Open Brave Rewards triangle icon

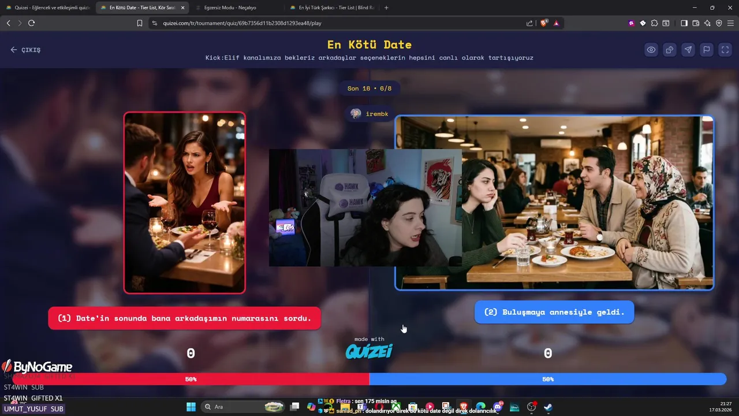[556, 23]
